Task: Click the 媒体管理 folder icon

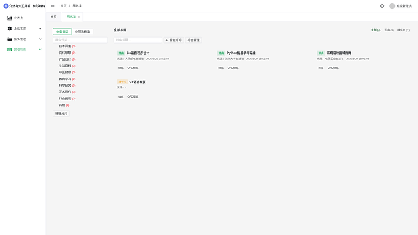Action: [9, 39]
